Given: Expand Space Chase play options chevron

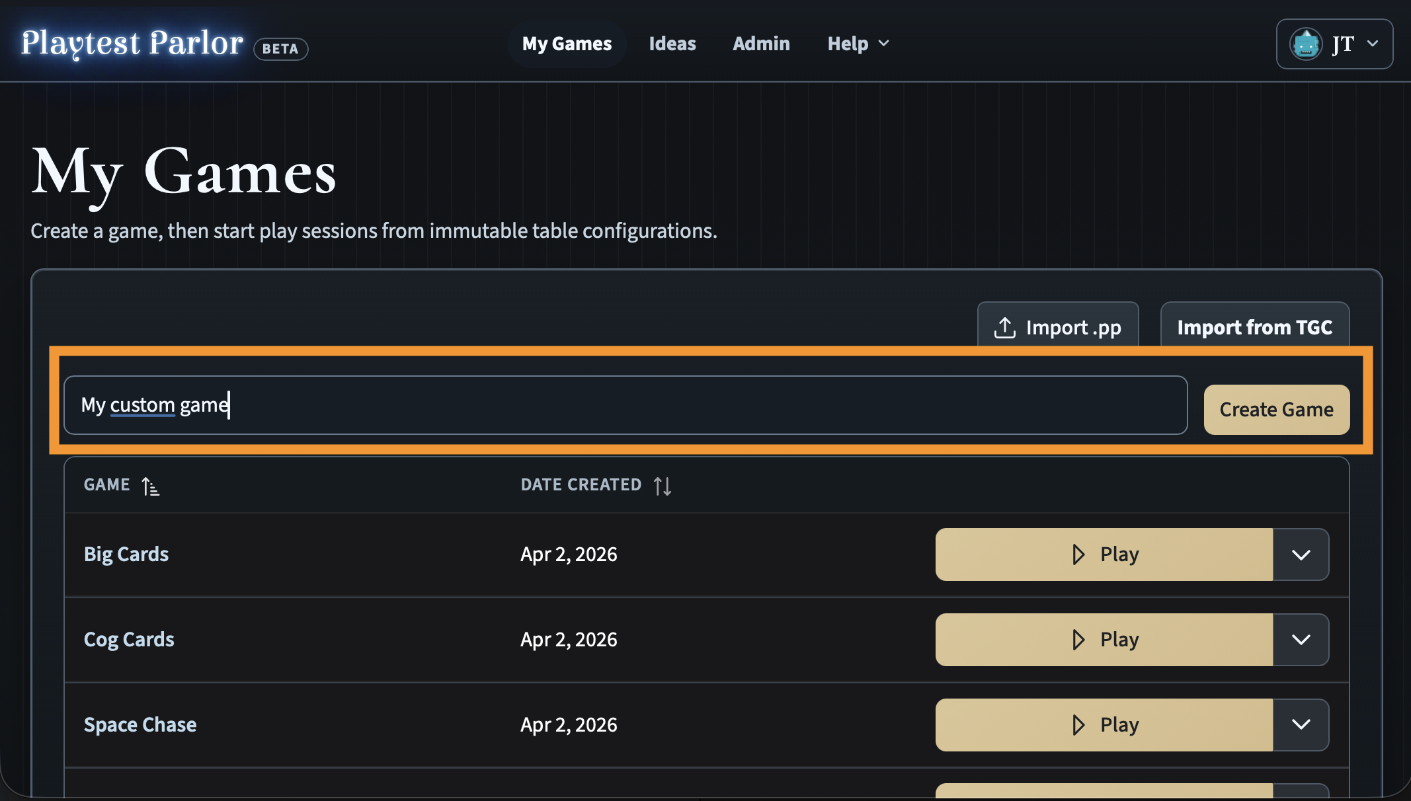Looking at the screenshot, I should click(1301, 724).
